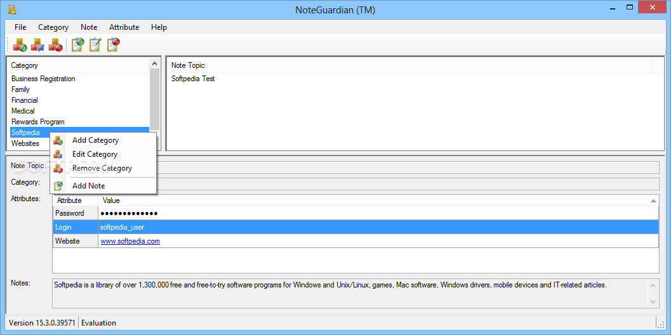Viewport: 671px width, 335px height.
Task: Open the File menu
Action: (x=20, y=27)
